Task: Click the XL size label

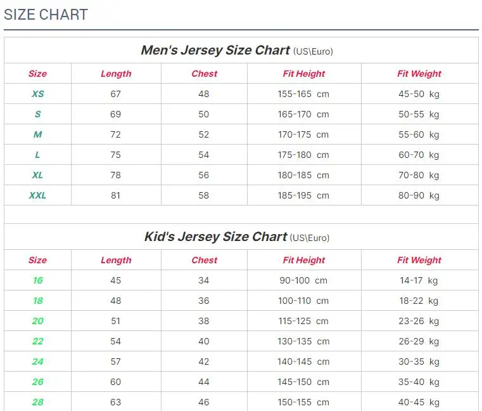Action: [x=38, y=175]
